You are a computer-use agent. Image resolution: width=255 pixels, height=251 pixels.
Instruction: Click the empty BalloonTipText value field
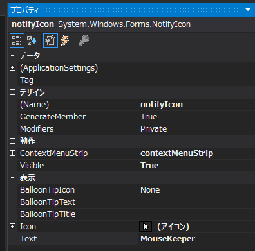coord(196,202)
